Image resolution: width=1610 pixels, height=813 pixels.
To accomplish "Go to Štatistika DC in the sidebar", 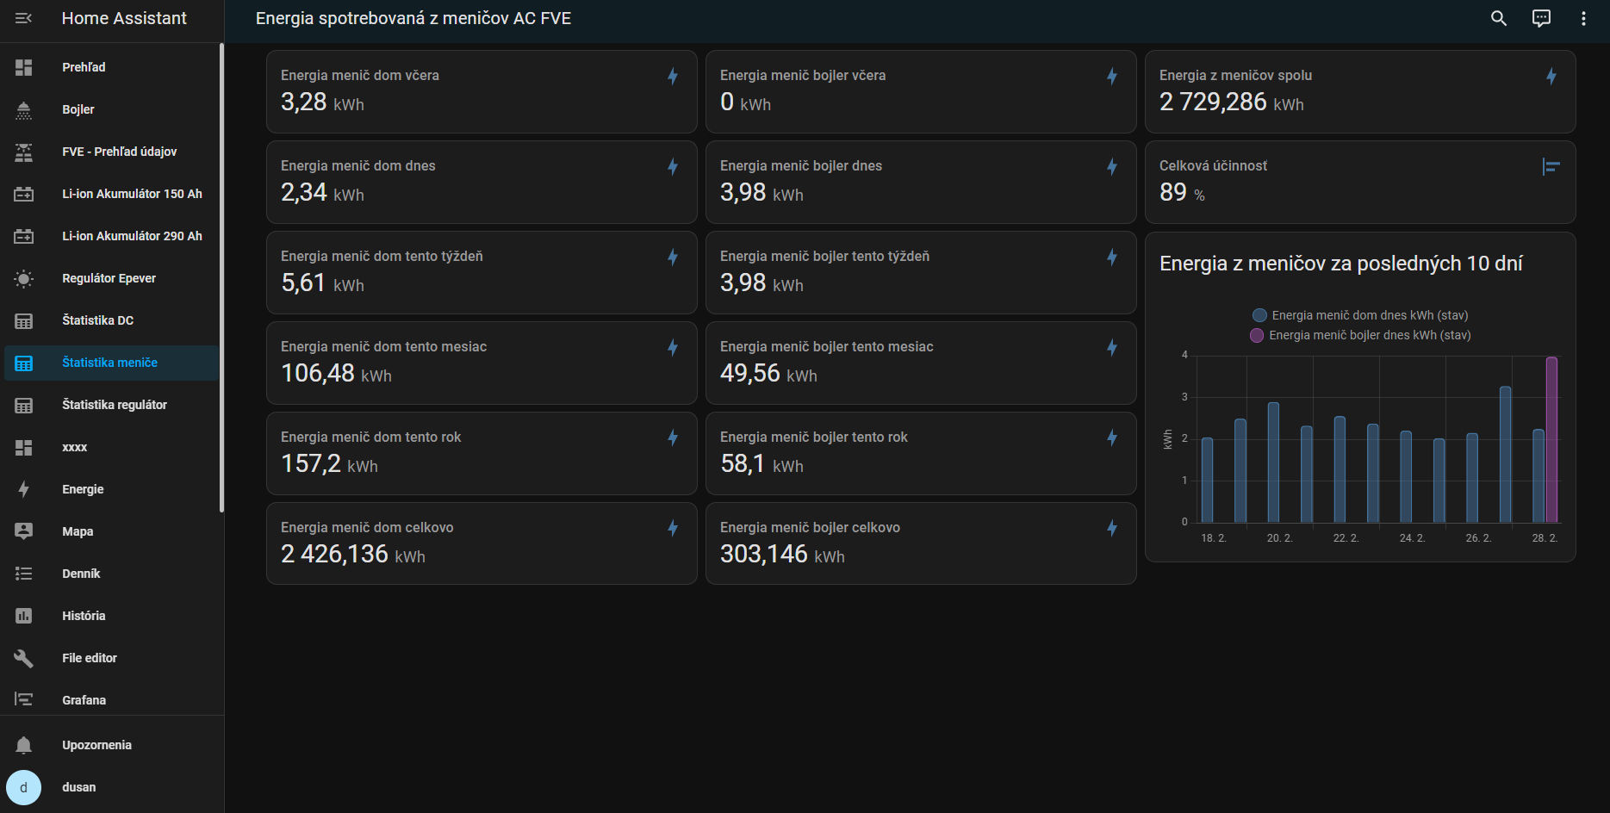I will [x=97, y=320].
